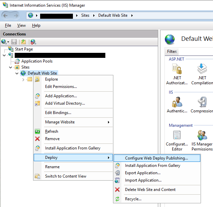Choose Delete Web Site and Content

150,190
